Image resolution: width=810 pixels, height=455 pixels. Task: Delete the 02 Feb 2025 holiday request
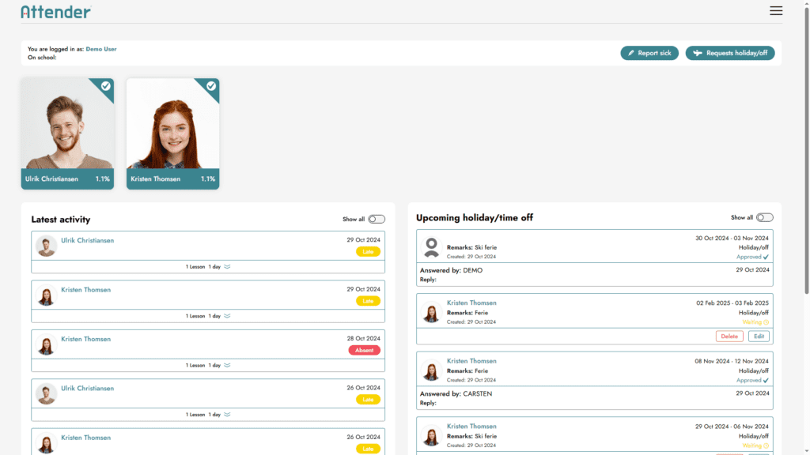[x=729, y=337]
